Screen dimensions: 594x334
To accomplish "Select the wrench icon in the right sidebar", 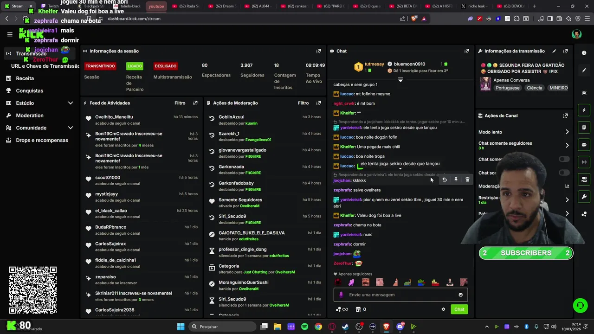I will click(x=584, y=197).
